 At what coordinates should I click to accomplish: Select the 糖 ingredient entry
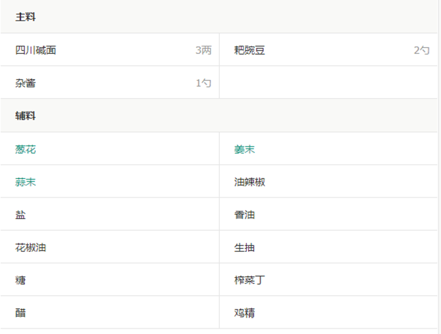[x=21, y=281]
